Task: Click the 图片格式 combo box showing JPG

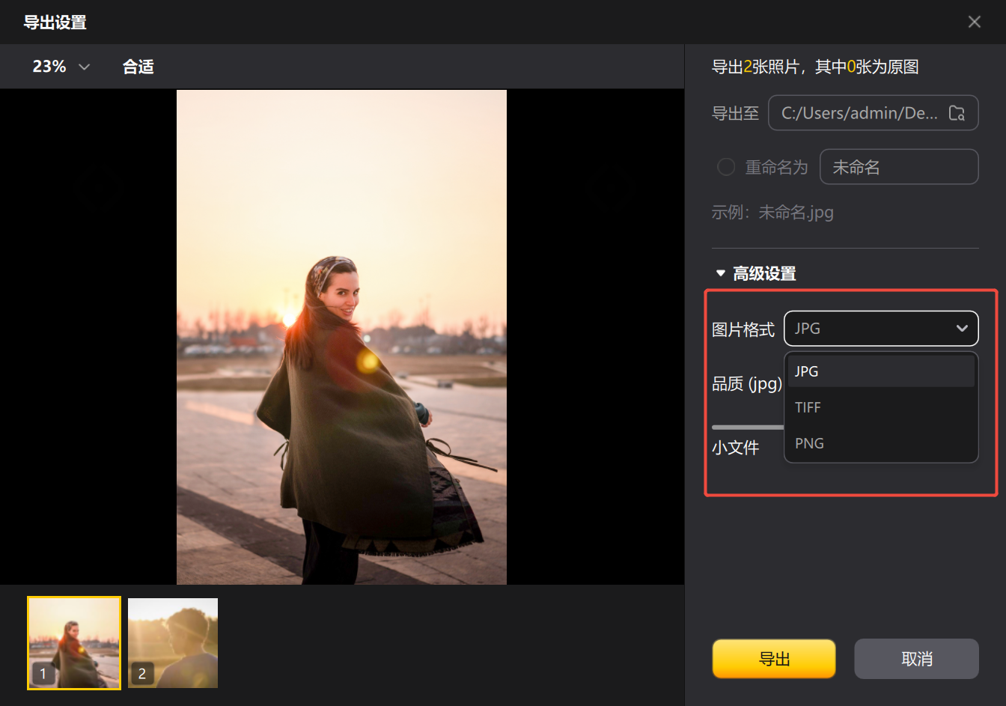Action: coord(868,329)
